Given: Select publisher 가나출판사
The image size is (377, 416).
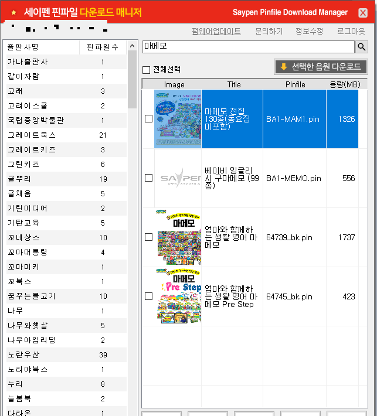Looking at the screenshot, I should (x=66, y=62).
